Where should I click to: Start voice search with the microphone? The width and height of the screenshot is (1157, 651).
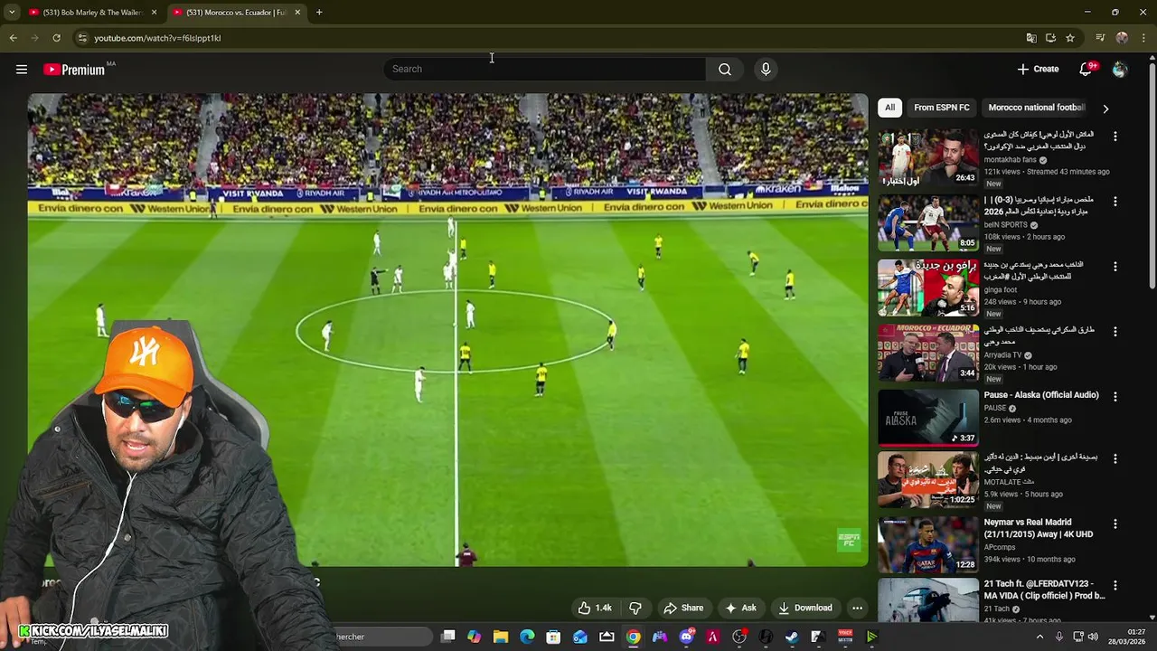pyautogui.click(x=766, y=69)
